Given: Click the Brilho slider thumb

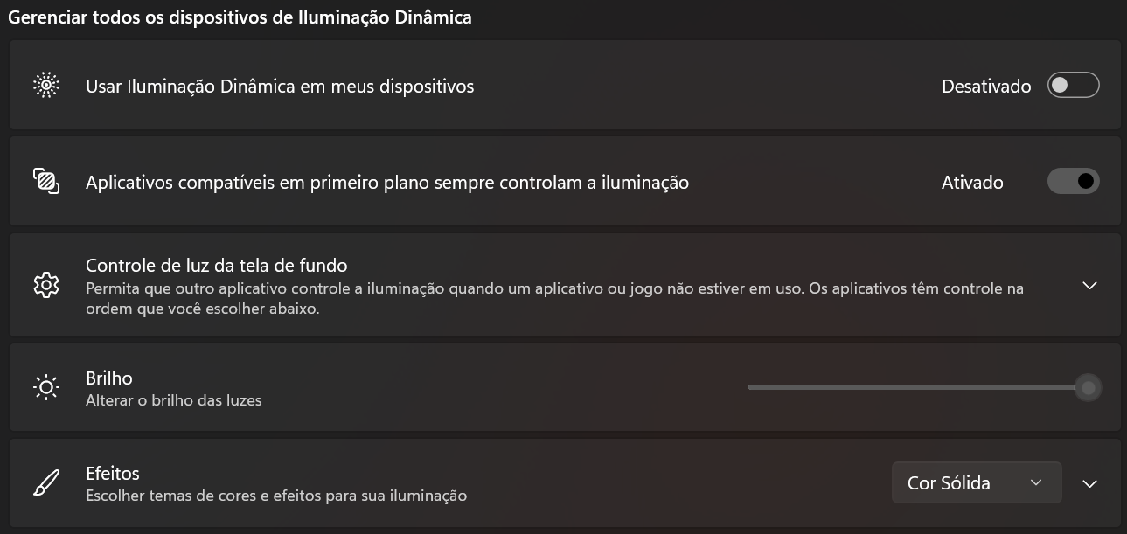Looking at the screenshot, I should point(1088,387).
